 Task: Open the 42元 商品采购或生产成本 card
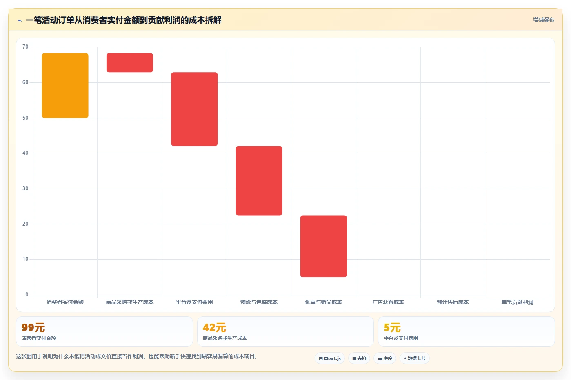[x=285, y=331]
